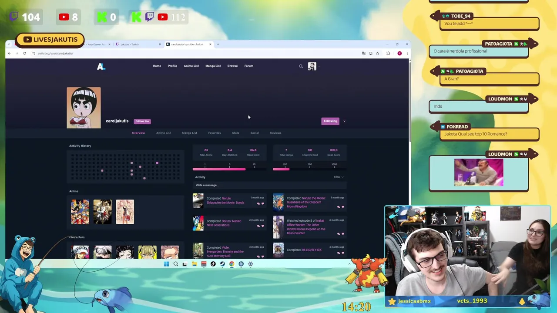This screenshot has width=557, height=313.
Task: Like the Naruto Shippuden Bonds activity
Action: [x=262, y=203]
